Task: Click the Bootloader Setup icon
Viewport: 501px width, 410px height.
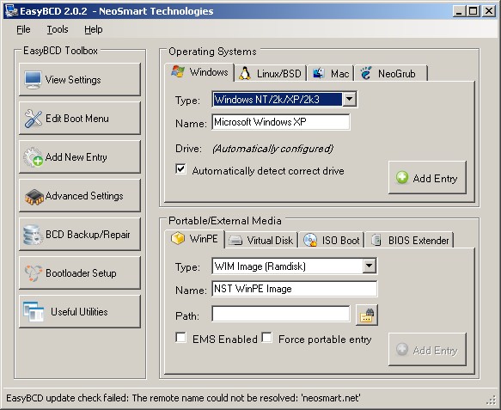Action: [34, 273]
